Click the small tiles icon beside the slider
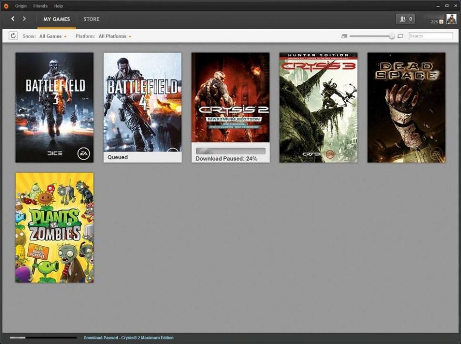 click(x=344, y=36)
